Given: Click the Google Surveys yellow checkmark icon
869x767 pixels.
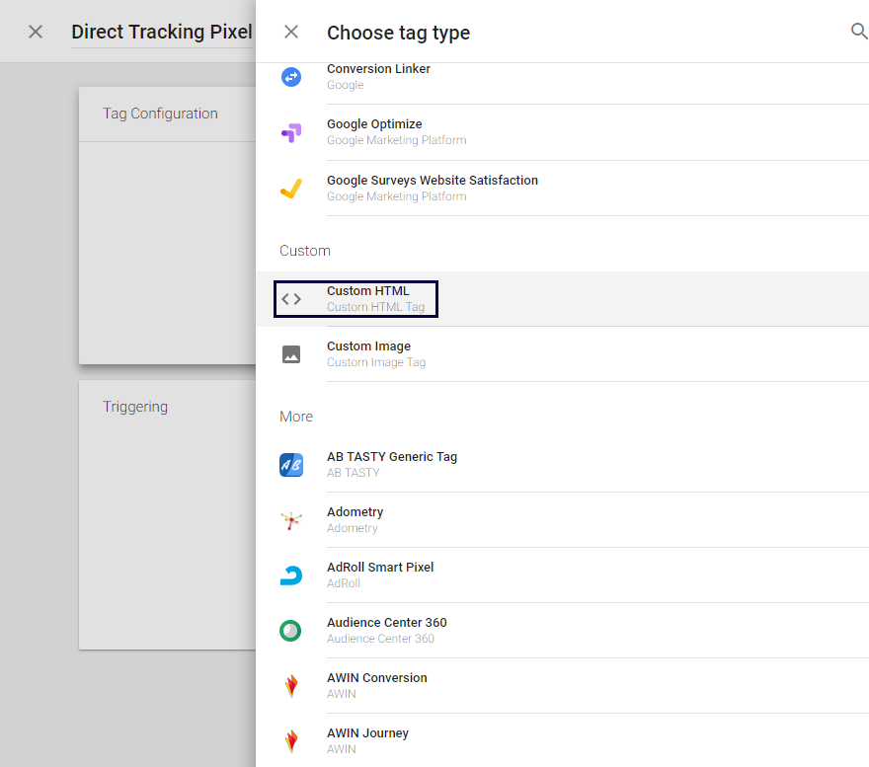Looking at the screenshot, I should [x=291, y=188].
